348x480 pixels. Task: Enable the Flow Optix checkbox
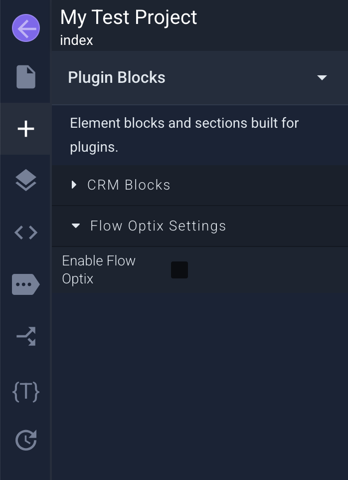[179, 270]
